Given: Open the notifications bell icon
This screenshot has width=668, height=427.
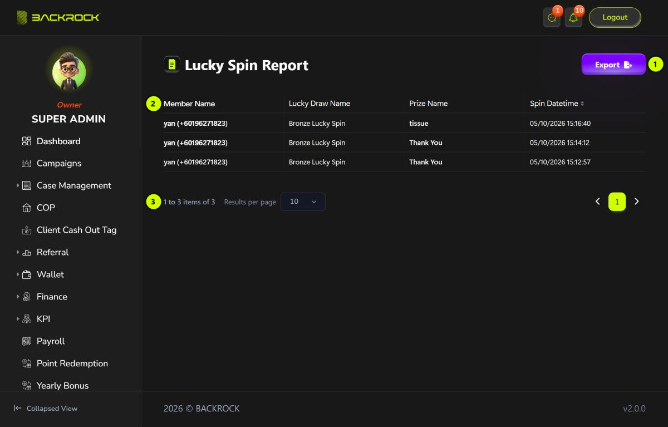Looking at the screenshot, I should (x=573, y=18).
